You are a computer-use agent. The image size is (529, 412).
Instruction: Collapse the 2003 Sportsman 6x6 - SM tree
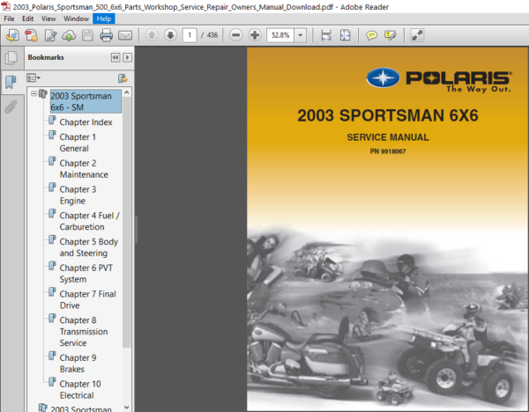coord(34,93)
